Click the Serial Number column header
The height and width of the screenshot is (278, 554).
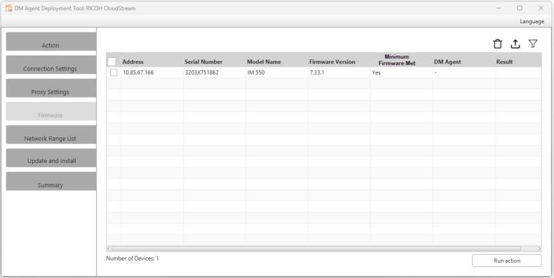pos(203,62)
